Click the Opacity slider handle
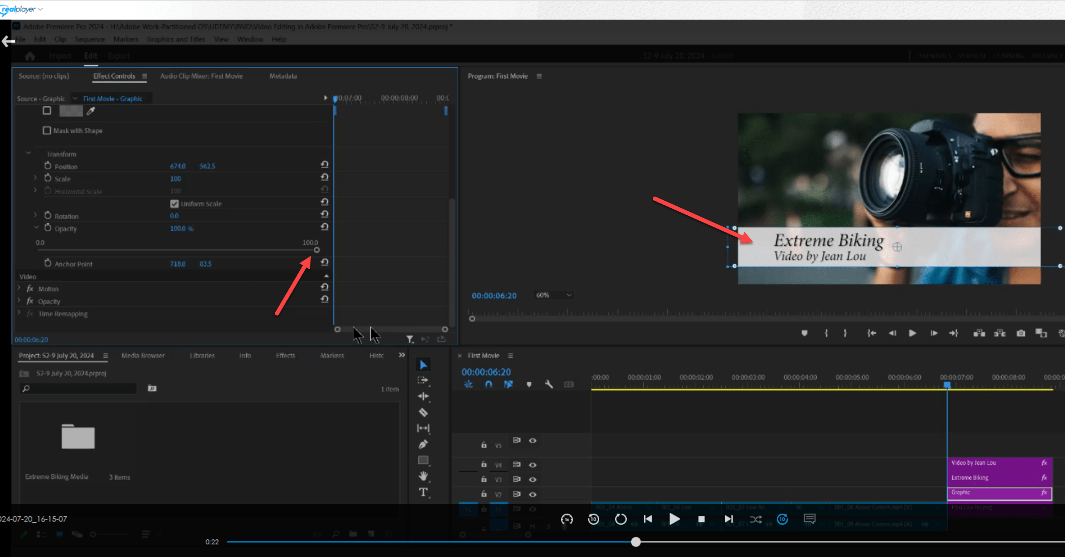1065x557 pixels. (317, 250)
